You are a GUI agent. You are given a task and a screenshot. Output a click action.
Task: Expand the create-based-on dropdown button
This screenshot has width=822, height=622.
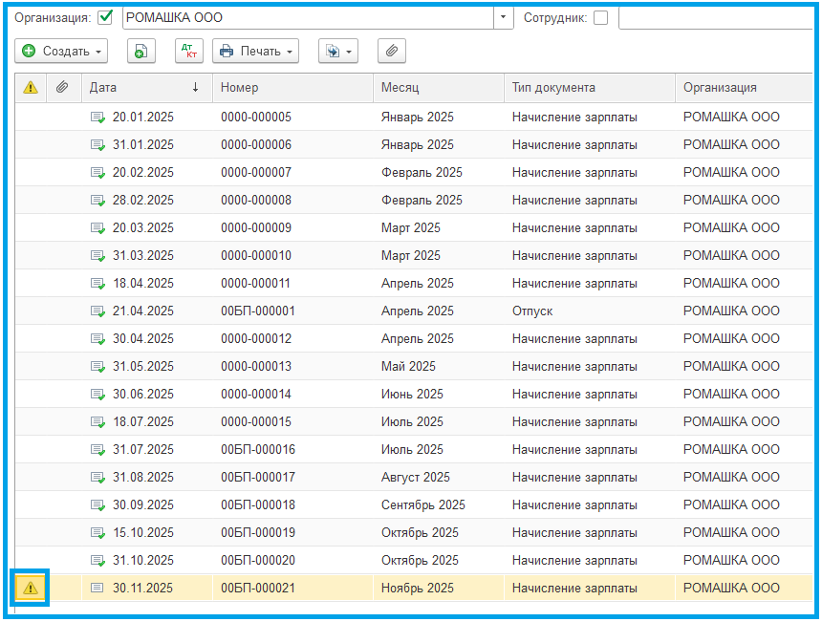pos(338,52)
